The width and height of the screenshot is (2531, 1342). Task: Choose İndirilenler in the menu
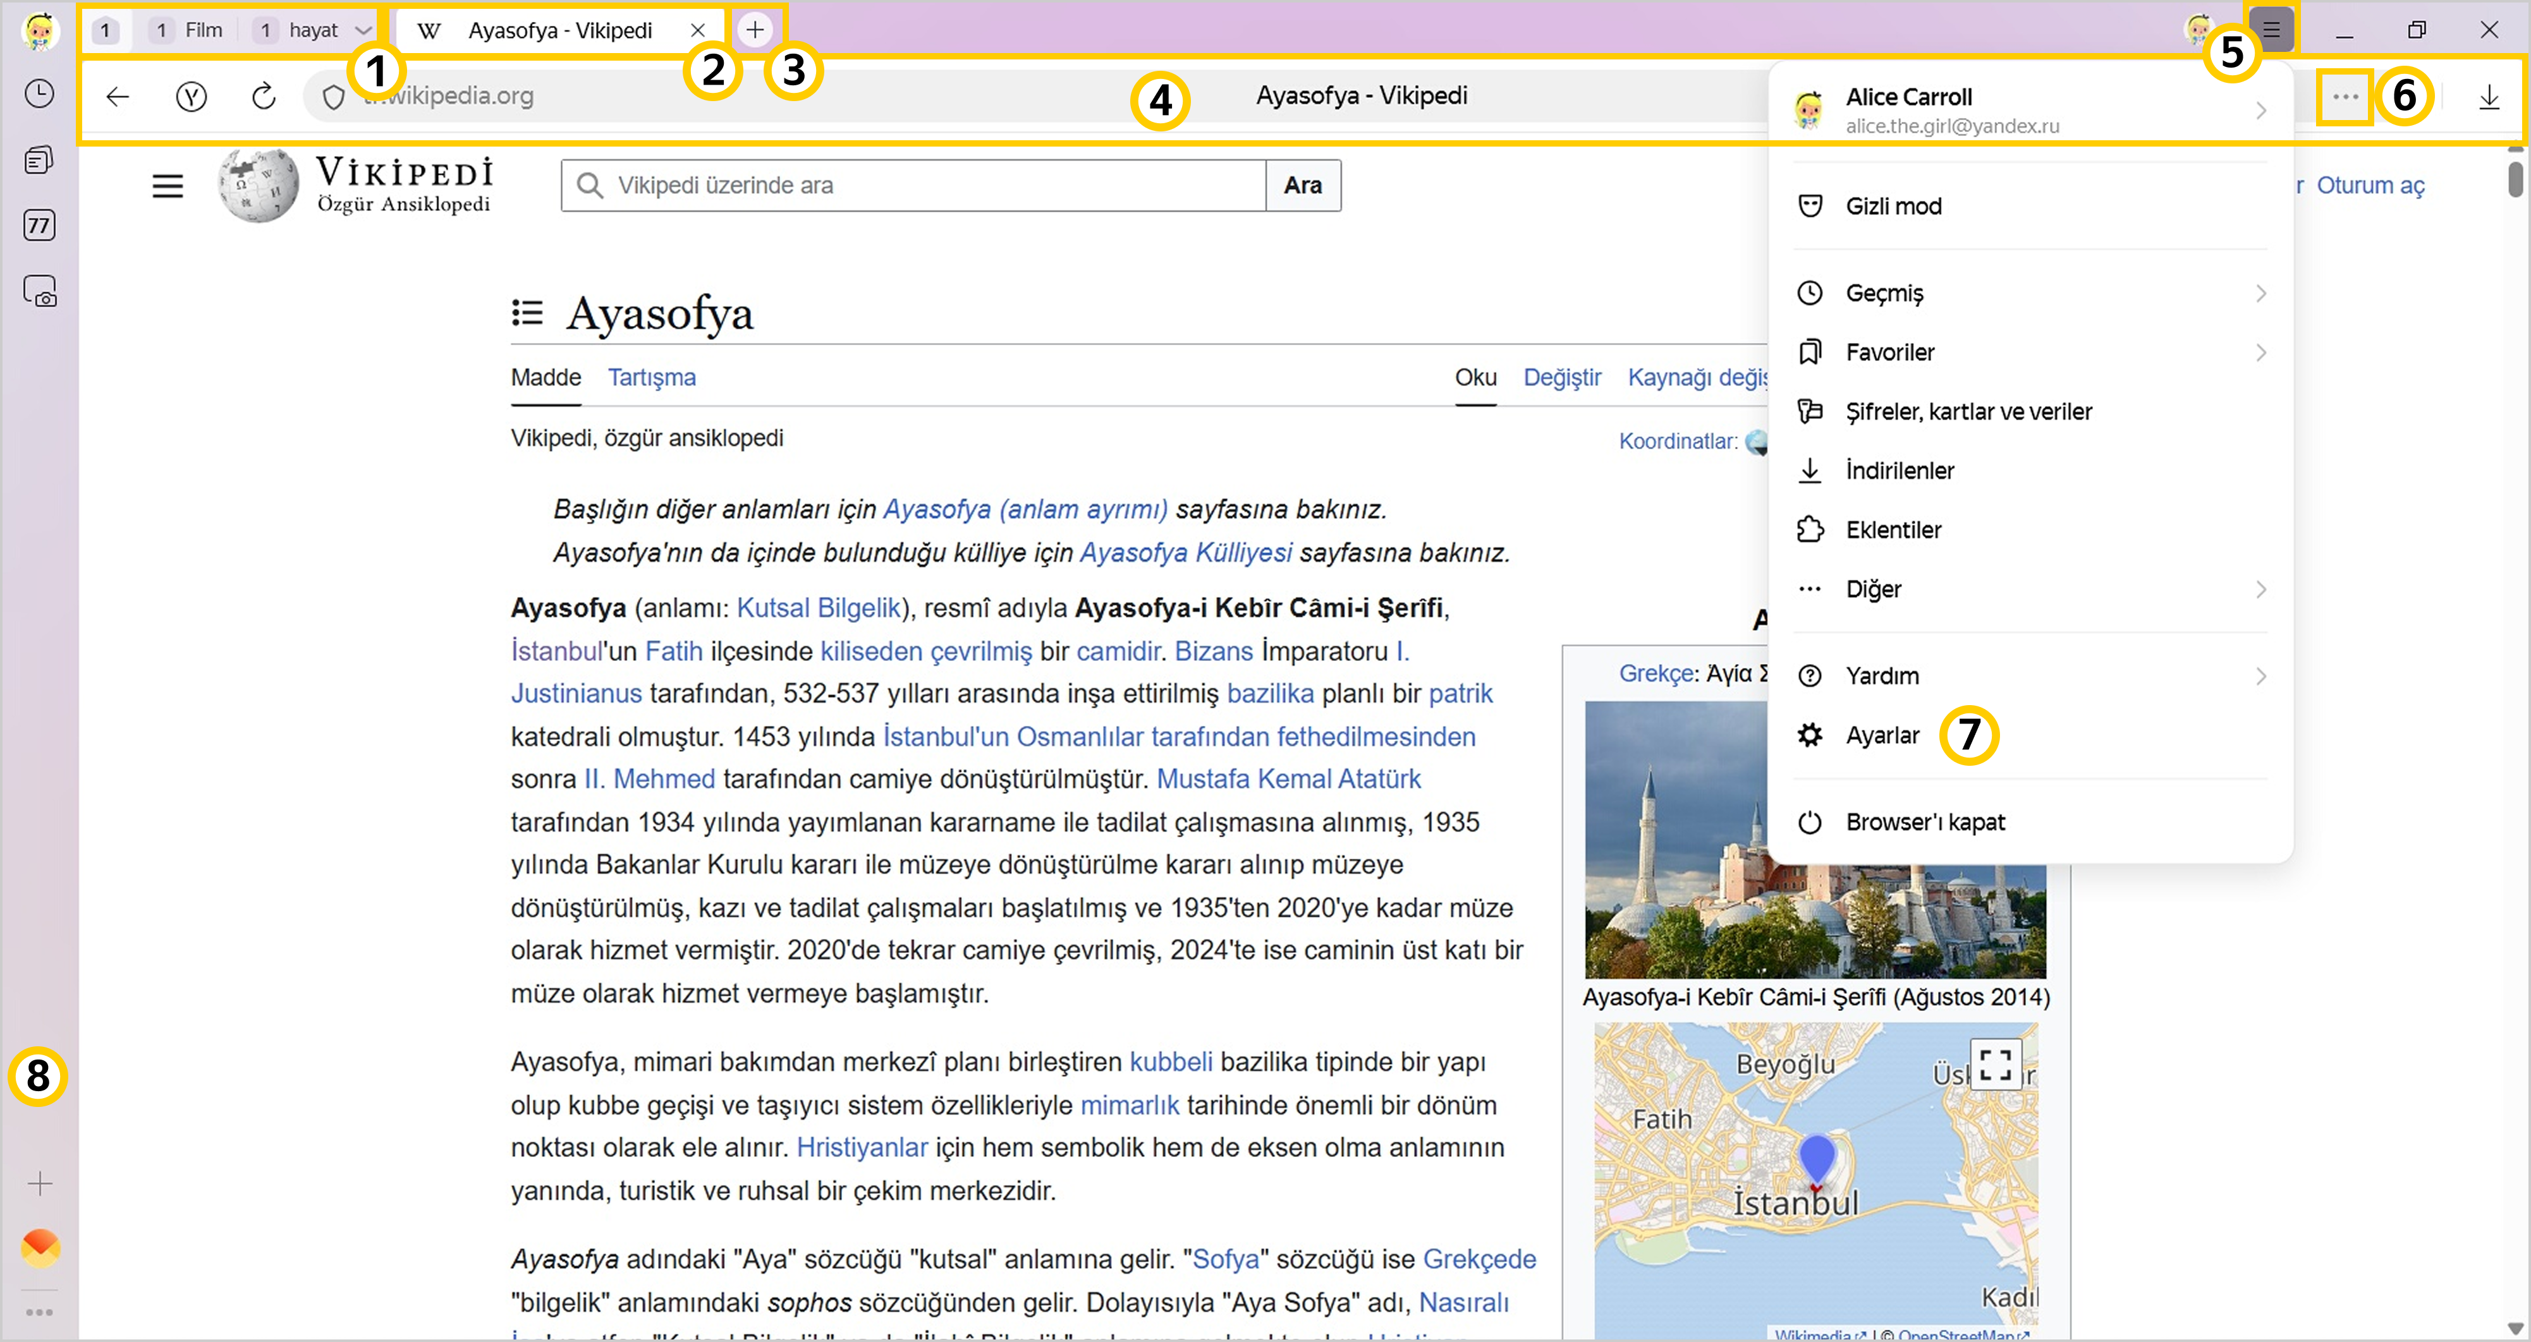(x=2030, y=469)
